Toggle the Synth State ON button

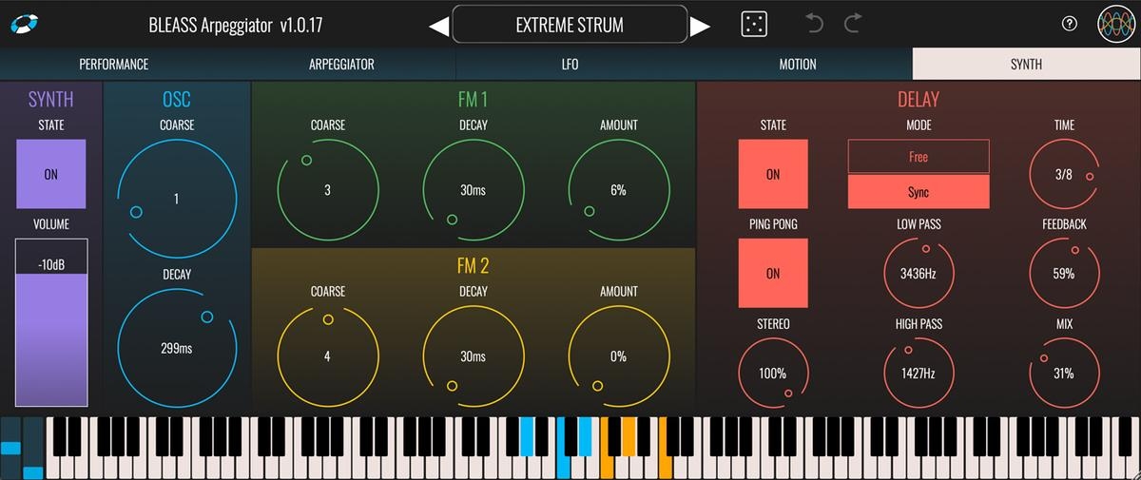tap(51, 174)
